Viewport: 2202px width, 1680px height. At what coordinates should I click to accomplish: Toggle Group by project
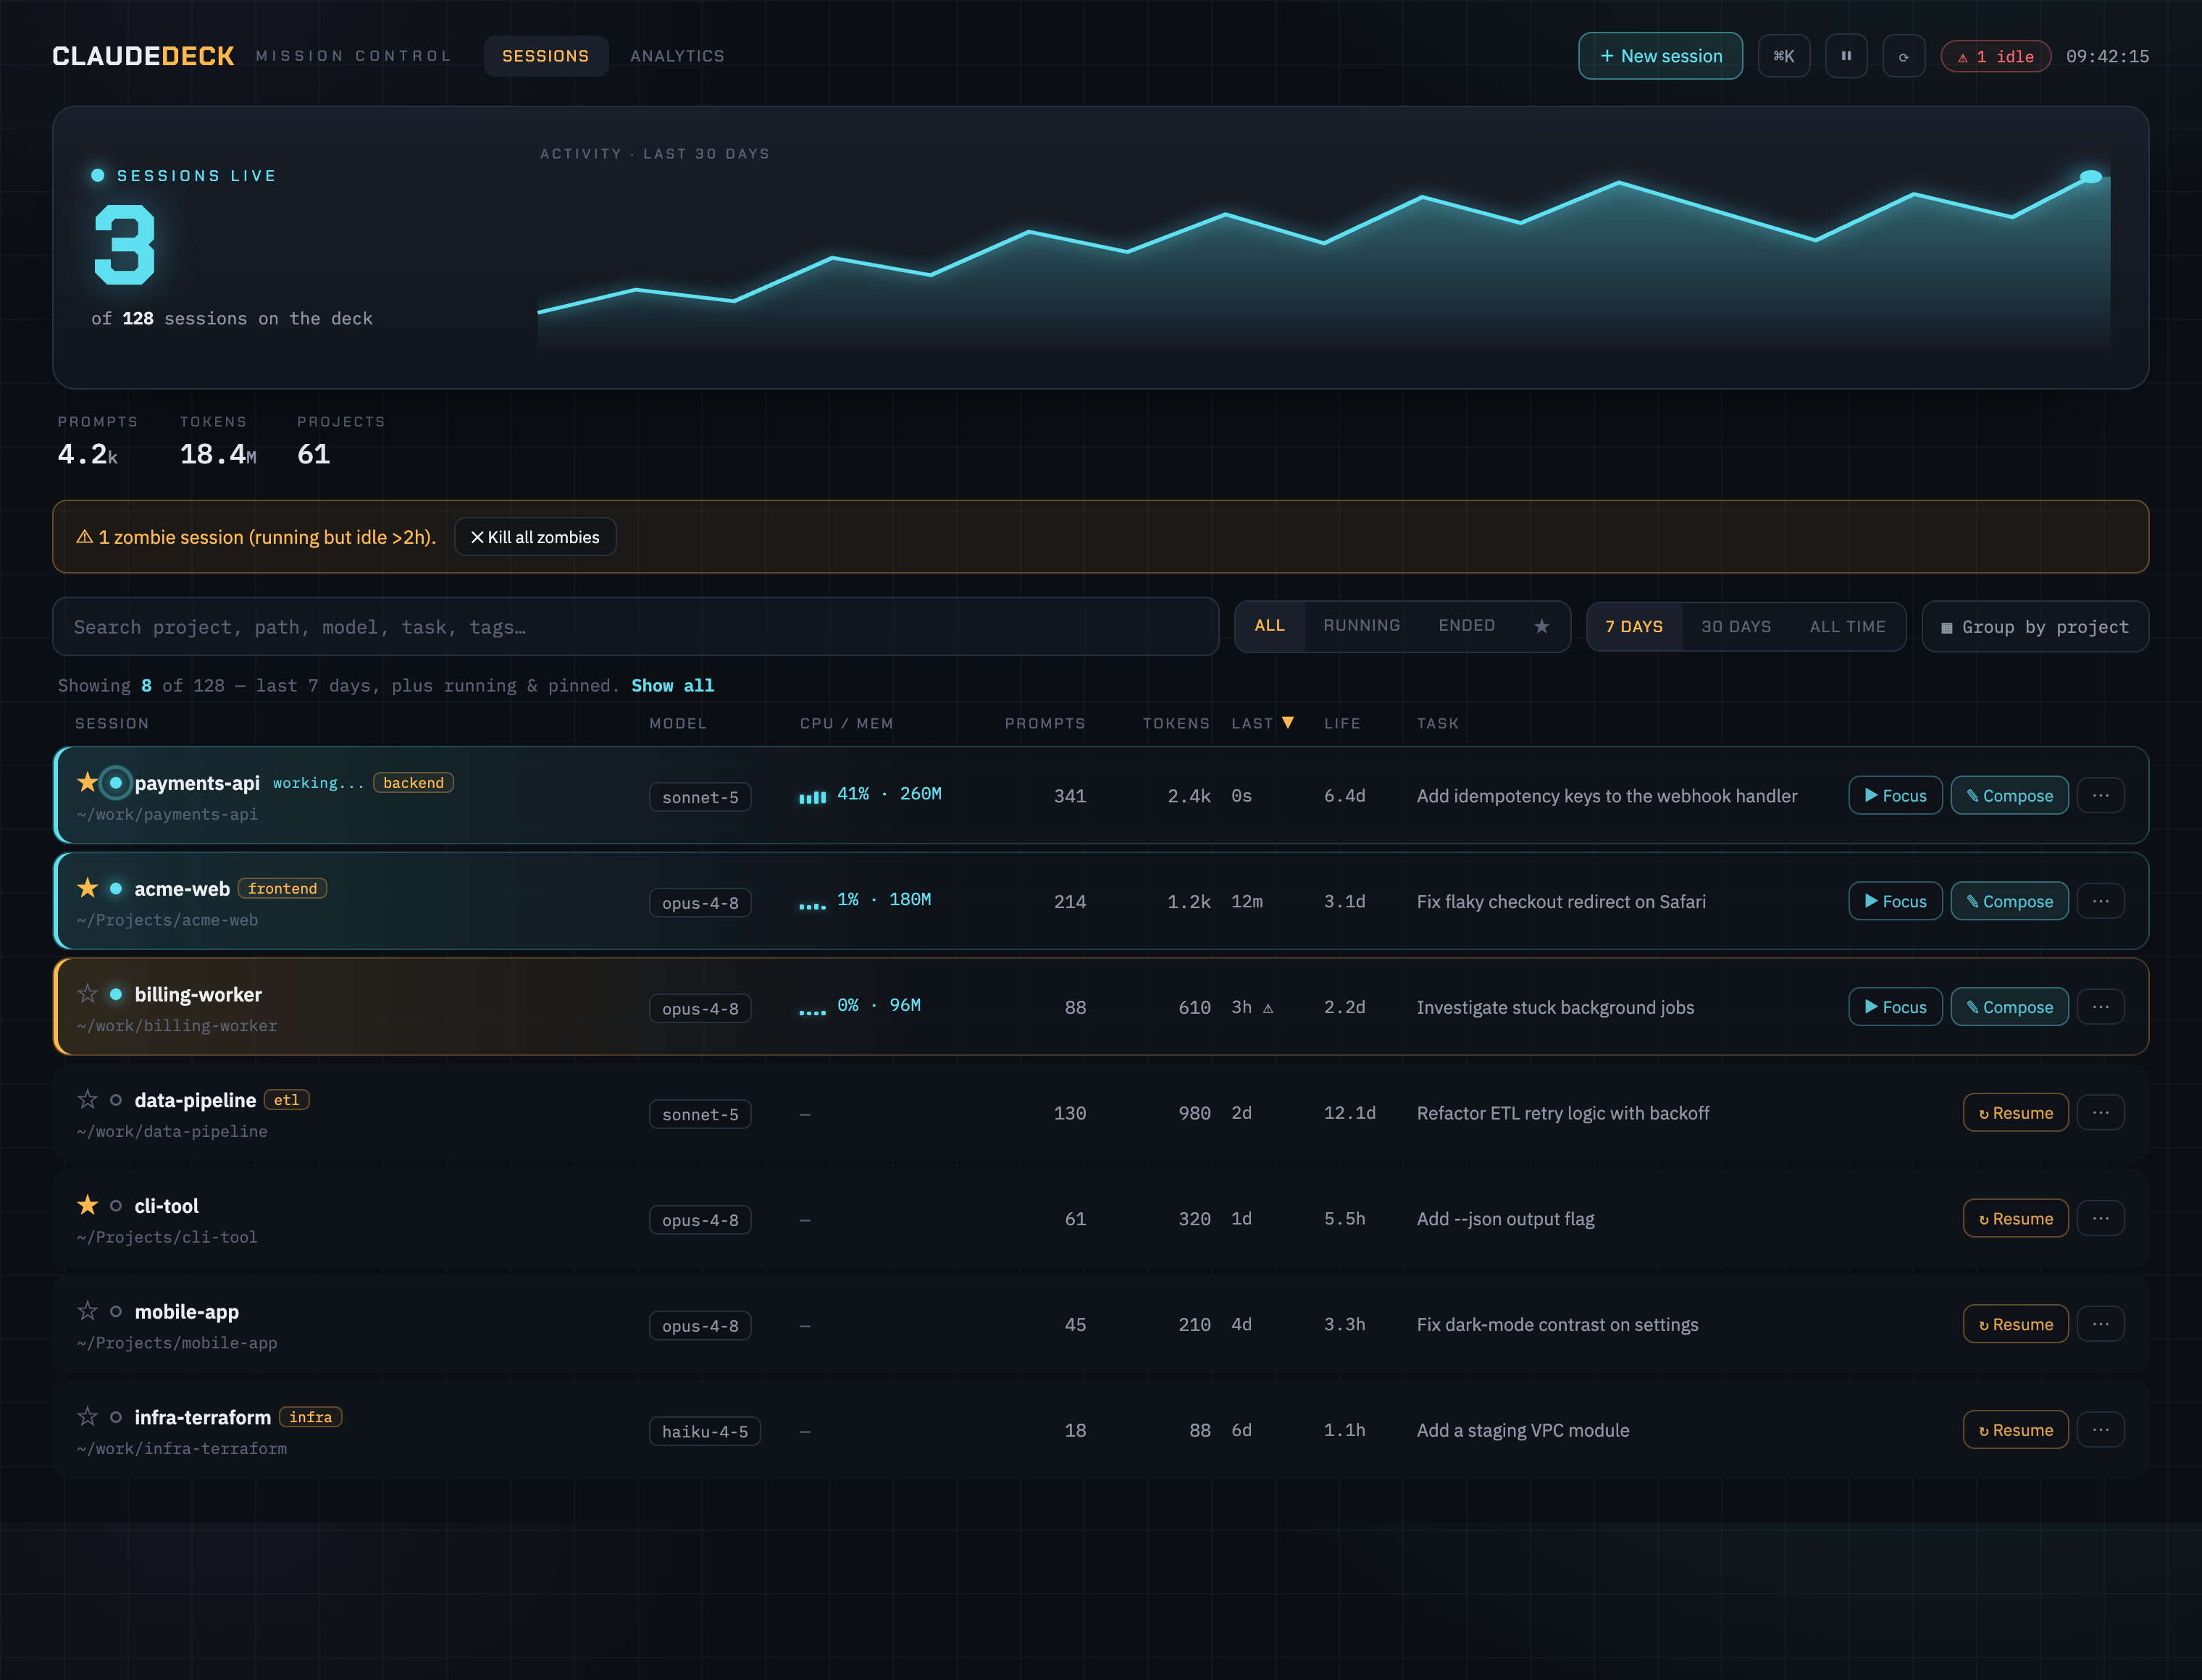[2034, 627]
